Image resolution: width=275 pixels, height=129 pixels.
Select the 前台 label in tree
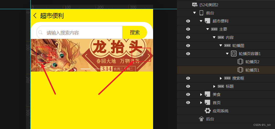click(x=210, y=13)
